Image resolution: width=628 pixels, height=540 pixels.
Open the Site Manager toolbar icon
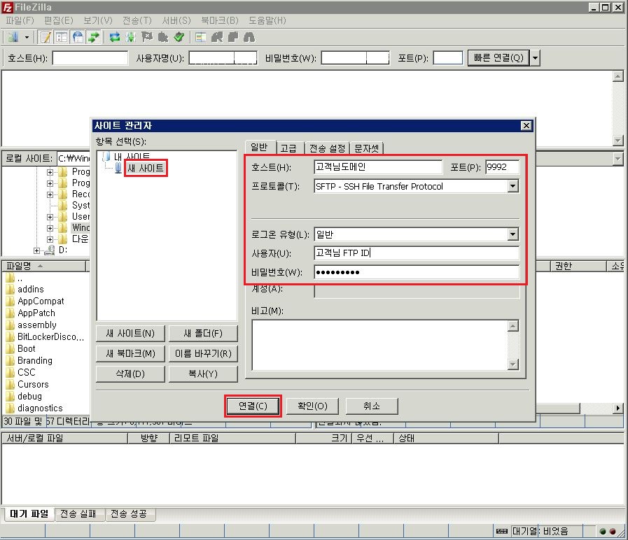click(x=13, y=36)
